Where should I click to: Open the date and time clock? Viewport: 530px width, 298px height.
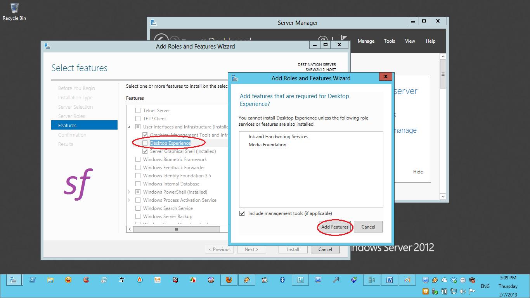click(508, 286)
